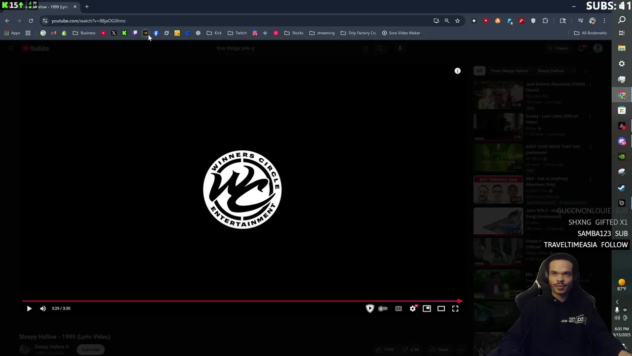Toggle closed captions (CC) button

coord(398,309)
